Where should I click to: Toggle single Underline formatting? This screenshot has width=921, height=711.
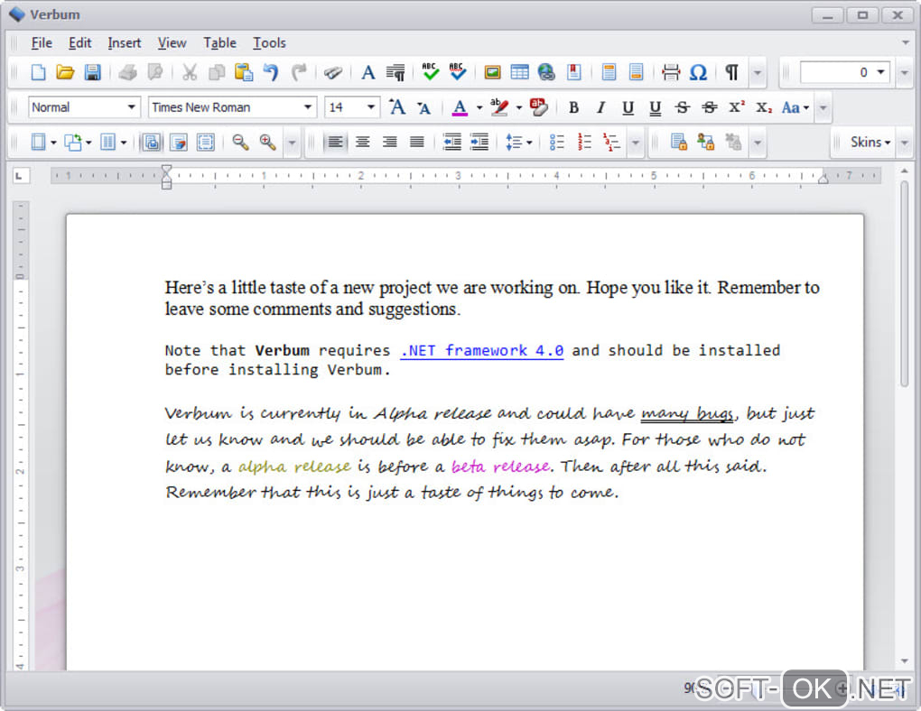pyautogui.click(x=628, y=107)
